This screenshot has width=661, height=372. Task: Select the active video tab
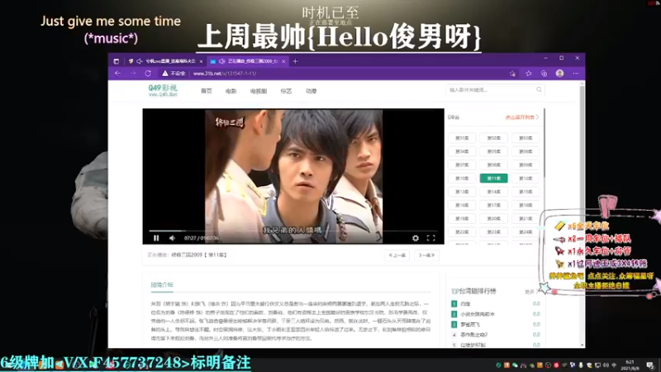pos(248,61)
